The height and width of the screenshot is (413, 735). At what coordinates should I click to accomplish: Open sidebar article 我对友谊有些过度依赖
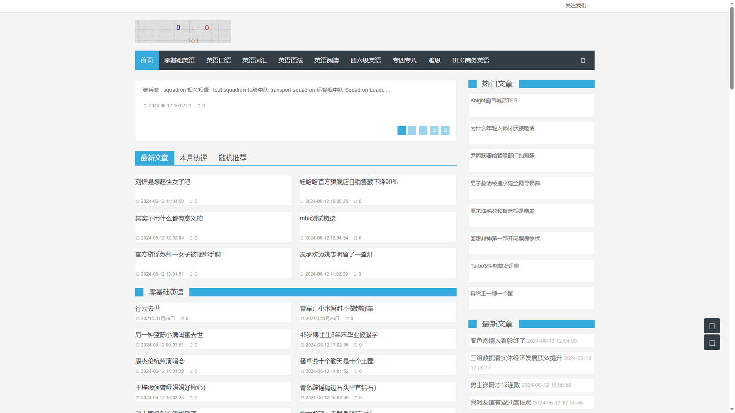(x=501, y=402)
